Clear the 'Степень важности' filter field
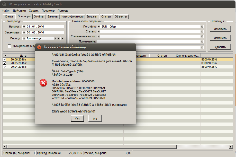 (x=202, y=36)
